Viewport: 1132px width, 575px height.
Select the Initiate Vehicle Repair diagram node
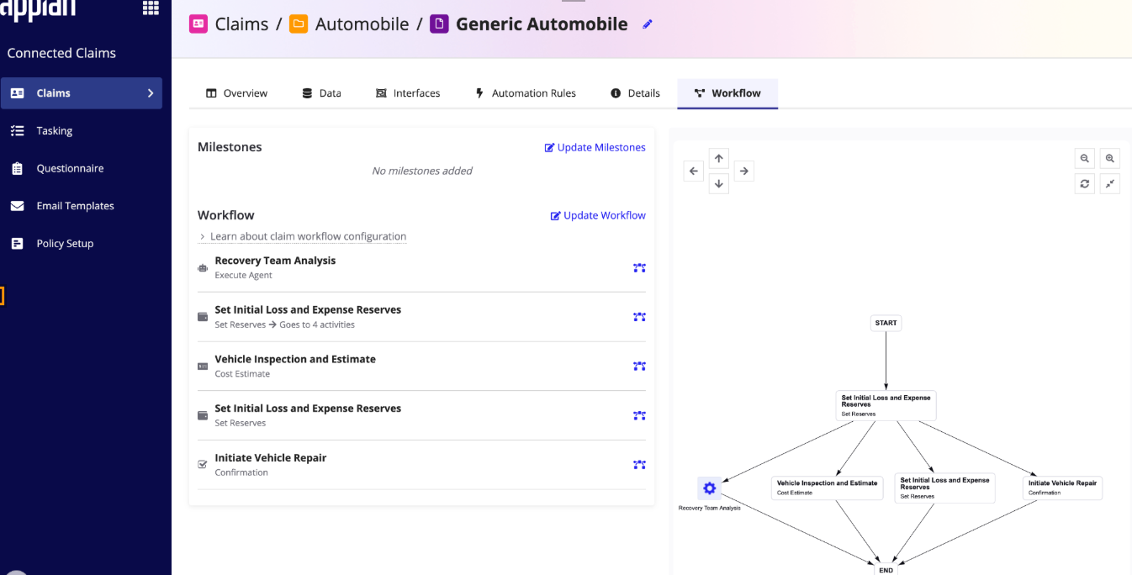pyautogui.click(x=1062, y=488)
